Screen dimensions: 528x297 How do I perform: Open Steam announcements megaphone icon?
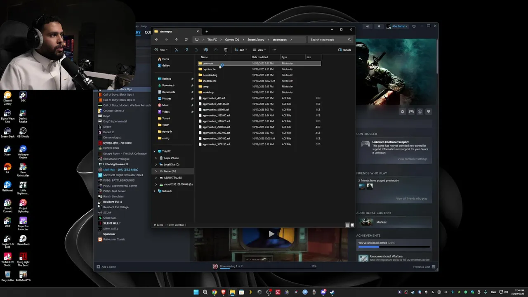[x=368, y=26]
